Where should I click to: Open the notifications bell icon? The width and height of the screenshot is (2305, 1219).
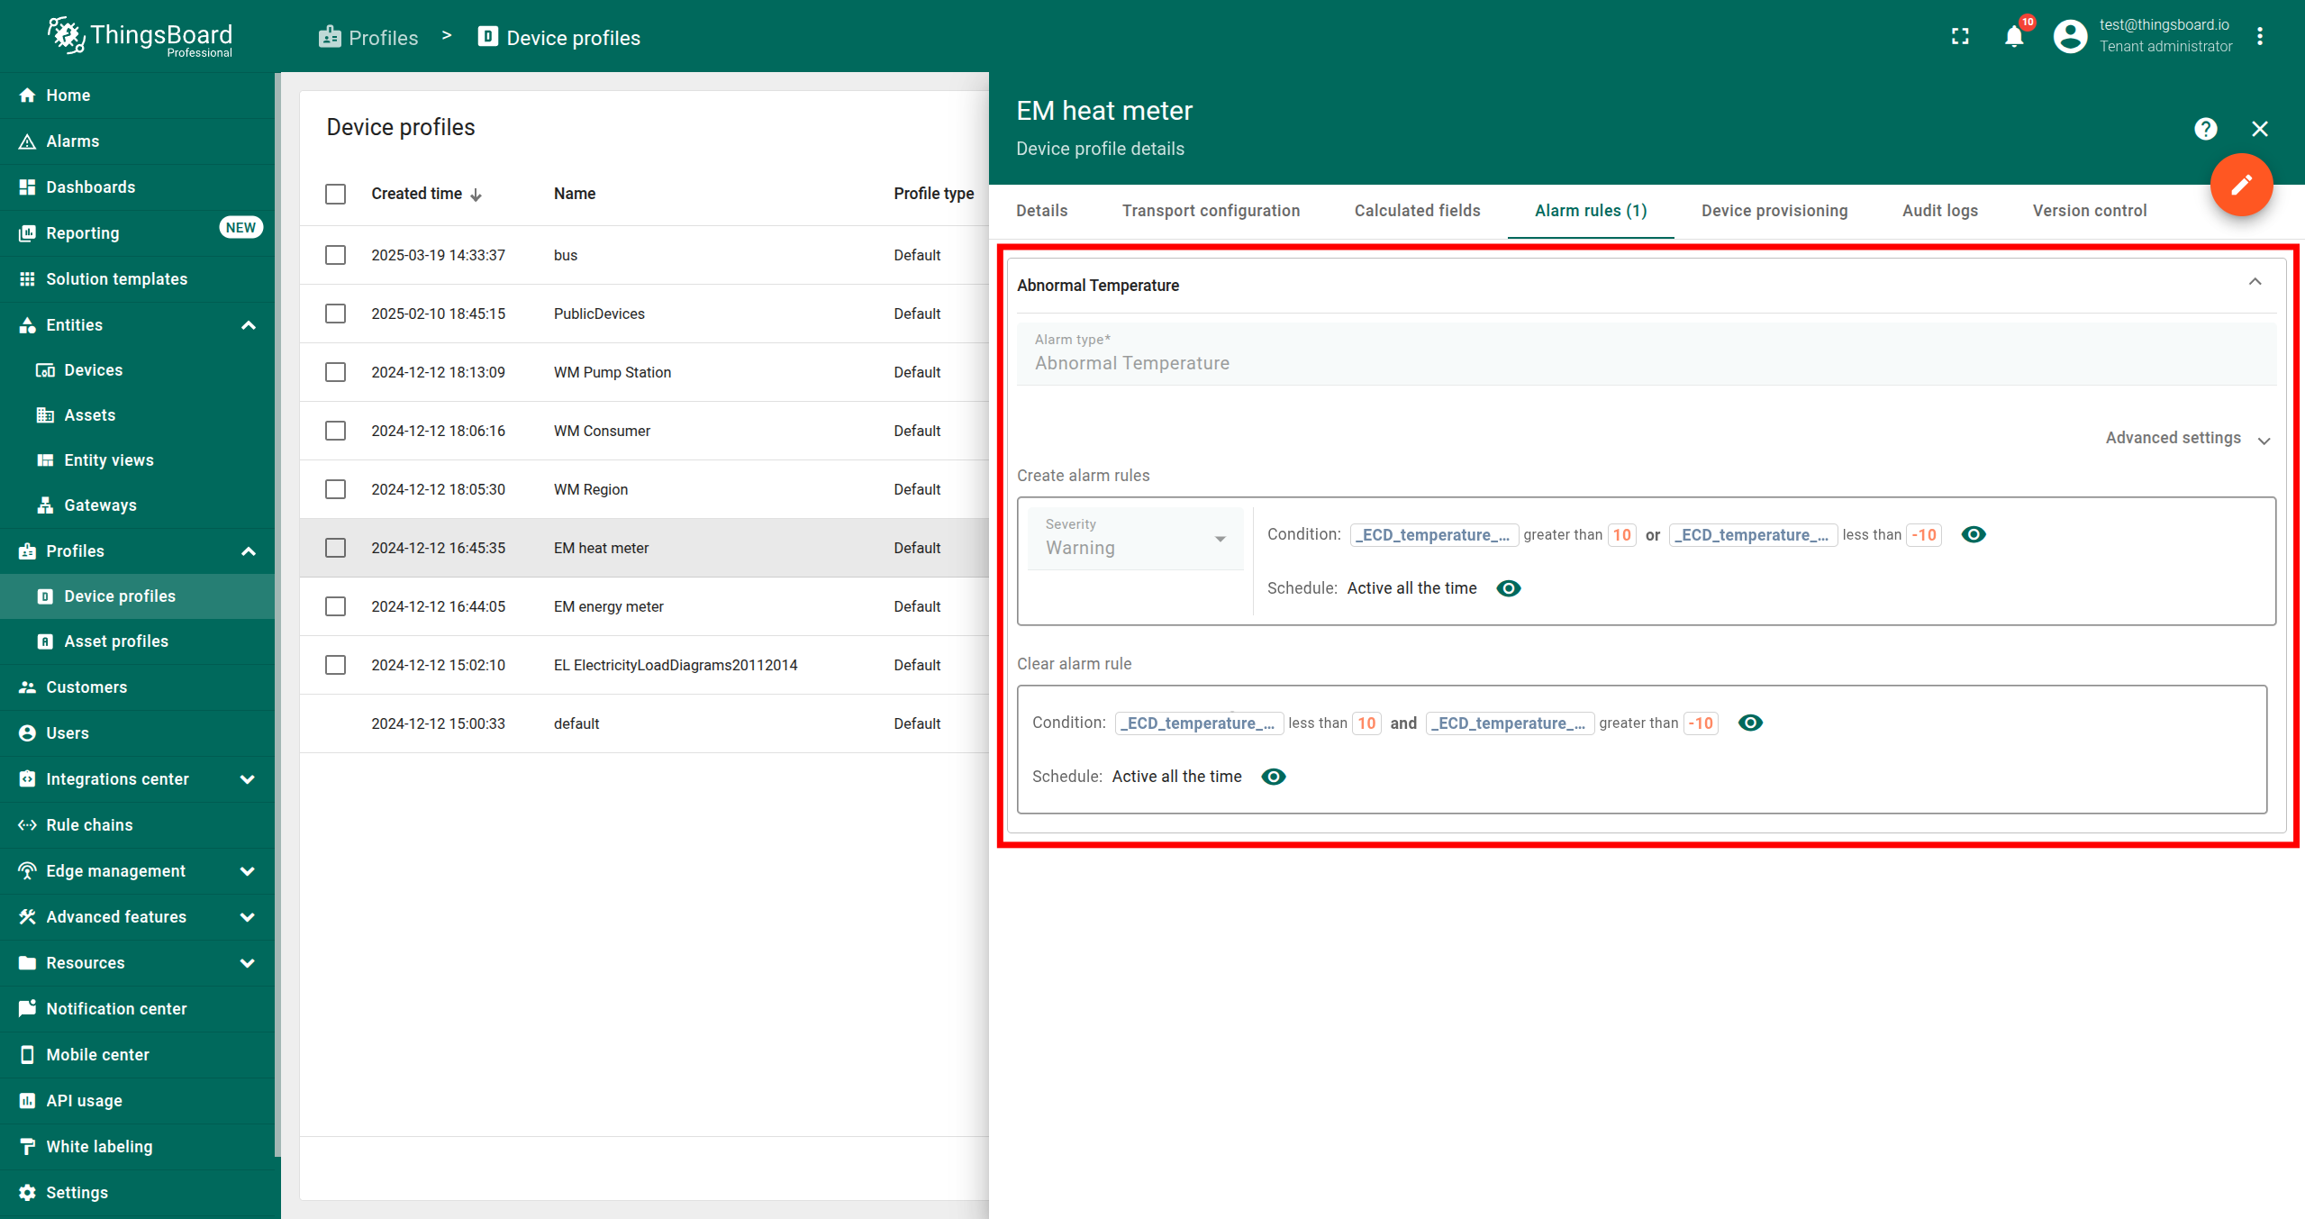[2014, 37]
